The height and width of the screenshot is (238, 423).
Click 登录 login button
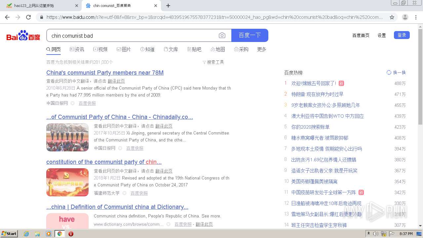402,35
